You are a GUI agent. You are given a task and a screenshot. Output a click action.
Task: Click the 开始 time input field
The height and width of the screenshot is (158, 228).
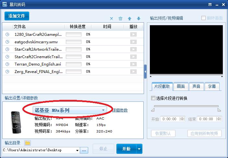click(x=170, y=119)
